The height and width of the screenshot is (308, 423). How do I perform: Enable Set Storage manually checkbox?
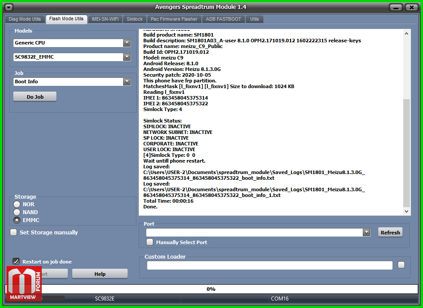click(13, 232)
